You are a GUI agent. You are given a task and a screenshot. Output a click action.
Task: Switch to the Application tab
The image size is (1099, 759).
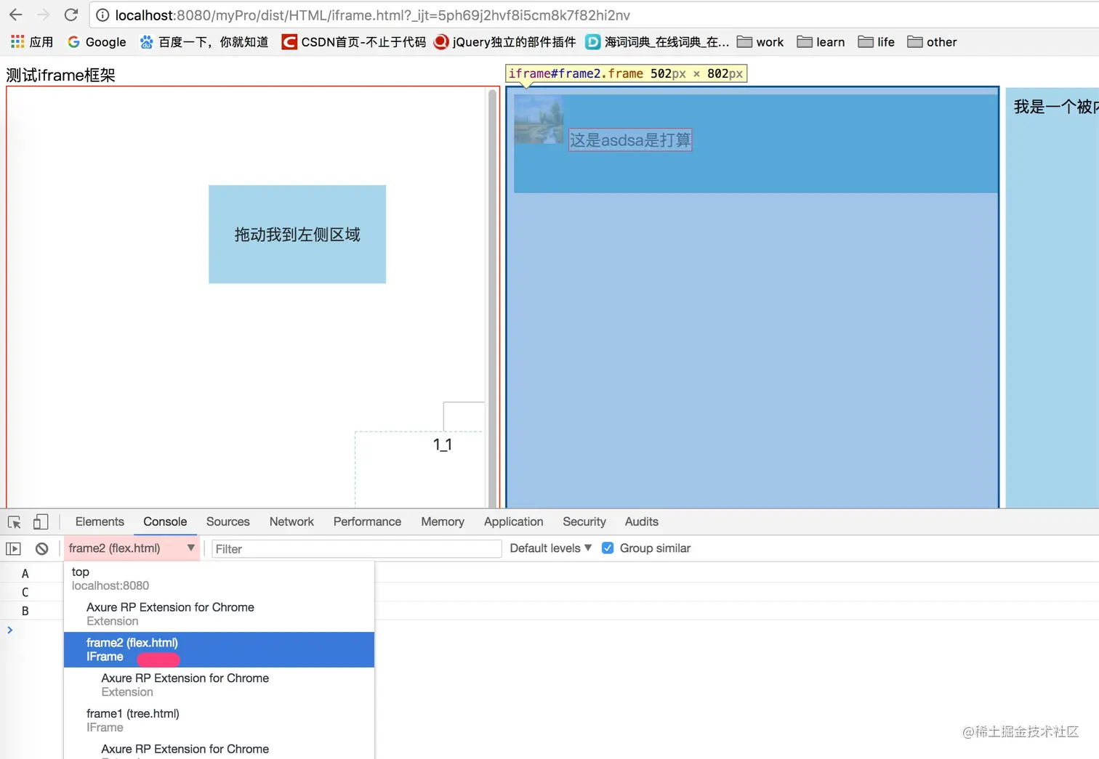(513, 521)
